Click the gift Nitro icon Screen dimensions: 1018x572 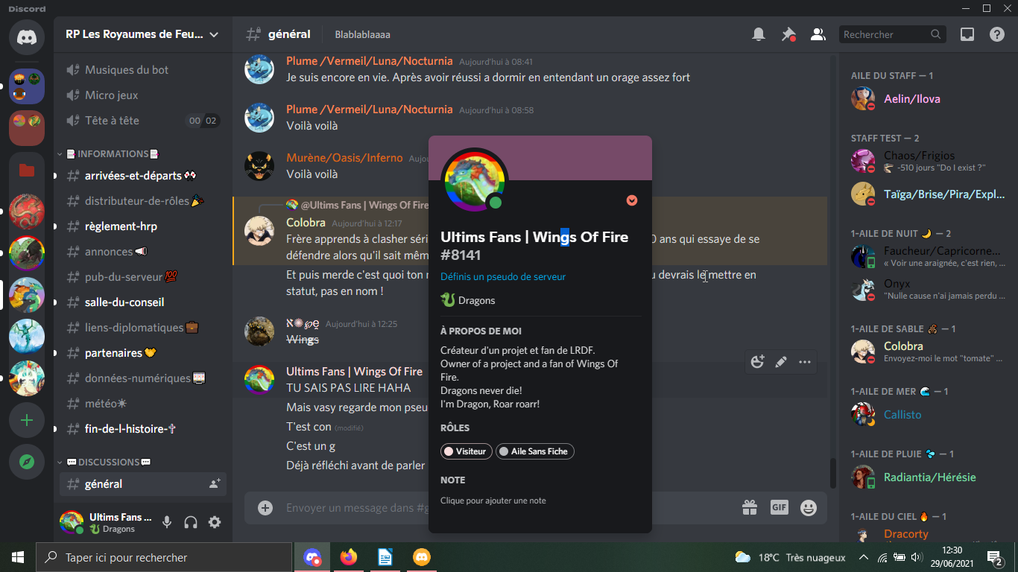point(750,507)
